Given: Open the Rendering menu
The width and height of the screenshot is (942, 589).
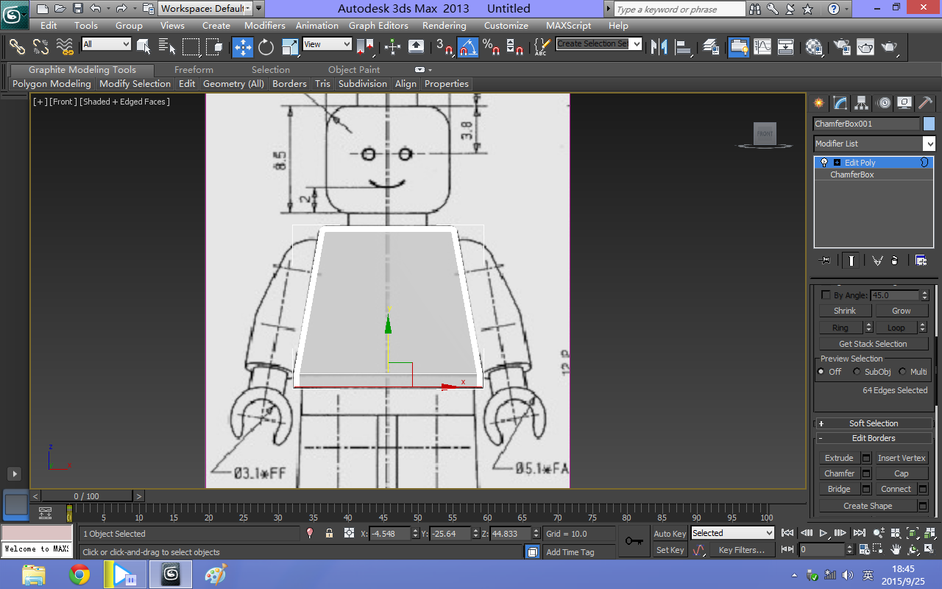Looking at the screenshot, I should 445,25.
